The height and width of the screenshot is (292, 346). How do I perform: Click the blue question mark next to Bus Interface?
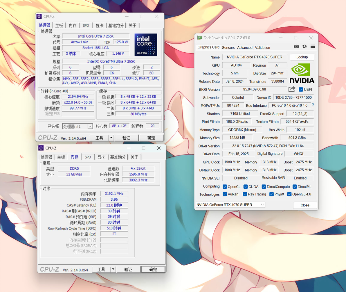[x=313, y=106]
